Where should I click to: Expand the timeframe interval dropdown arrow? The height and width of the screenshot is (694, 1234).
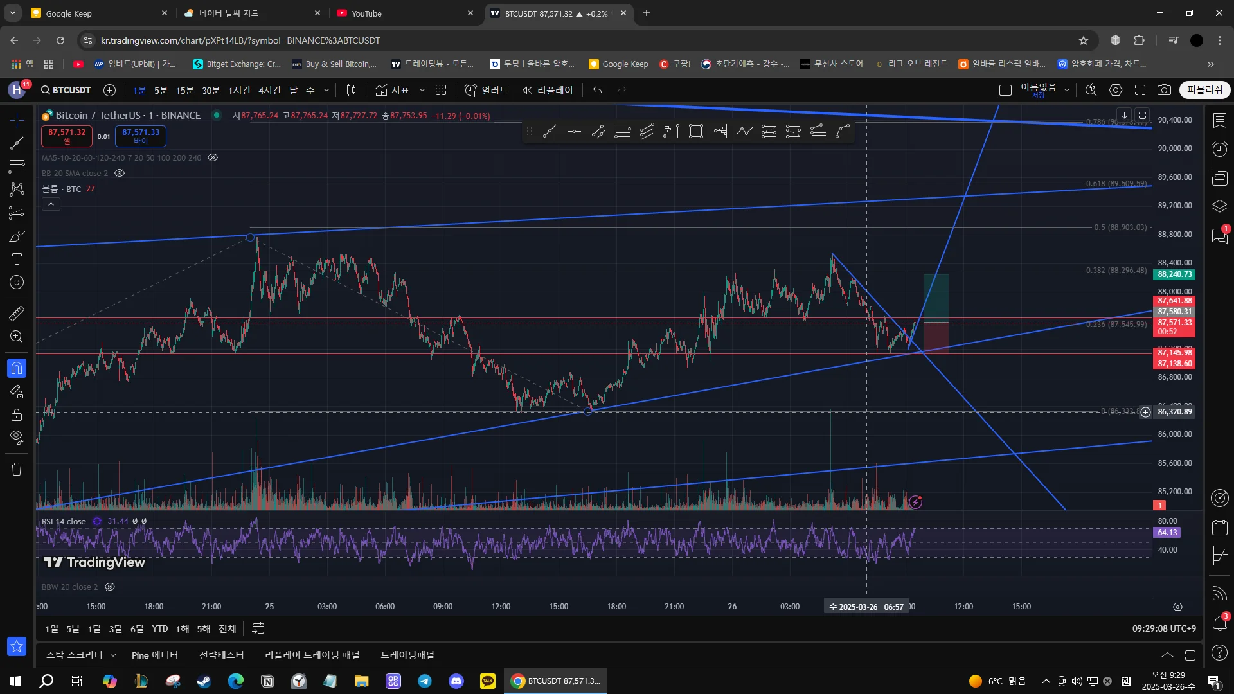click(x=326, y=90)
